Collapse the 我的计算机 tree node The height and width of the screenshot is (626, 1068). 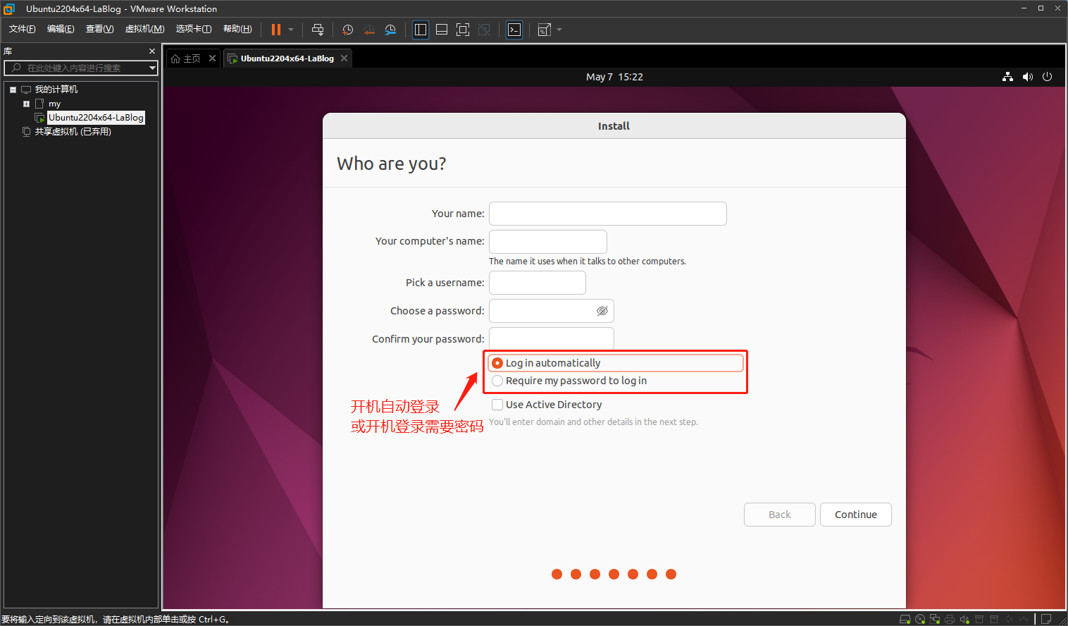pyautogui.click(x=13, y=90)
